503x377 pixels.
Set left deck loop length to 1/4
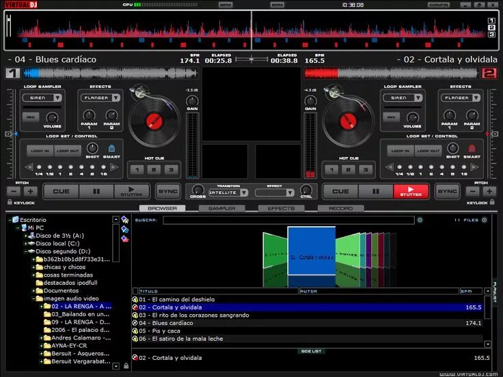39,167
